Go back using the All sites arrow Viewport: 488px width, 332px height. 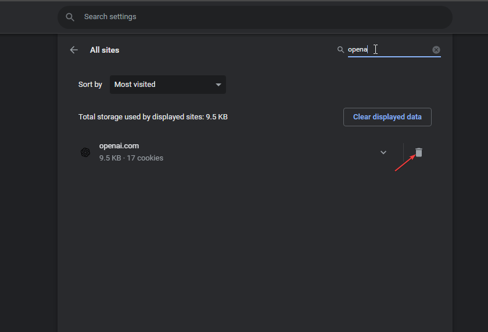tap(74, 50)
